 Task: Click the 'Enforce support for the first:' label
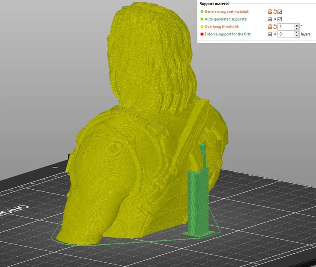pyautogui.click(x=228, y=34)
